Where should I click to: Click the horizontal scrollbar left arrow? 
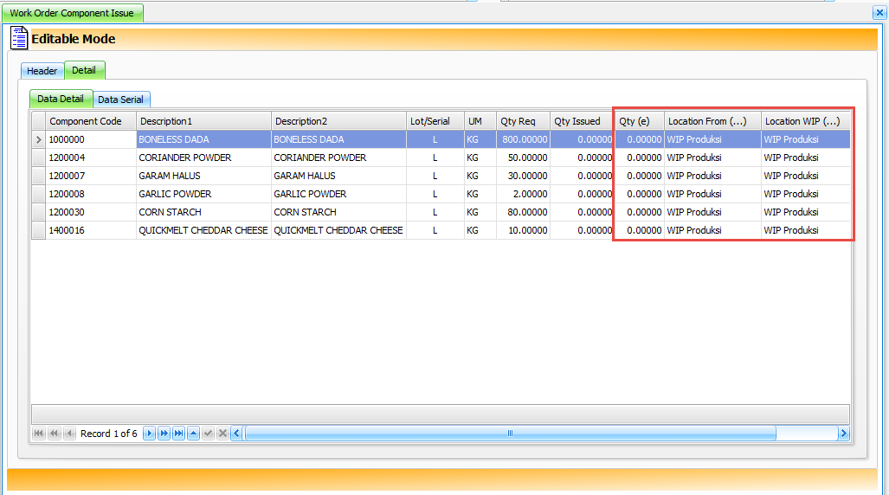[x=237, y=434]
